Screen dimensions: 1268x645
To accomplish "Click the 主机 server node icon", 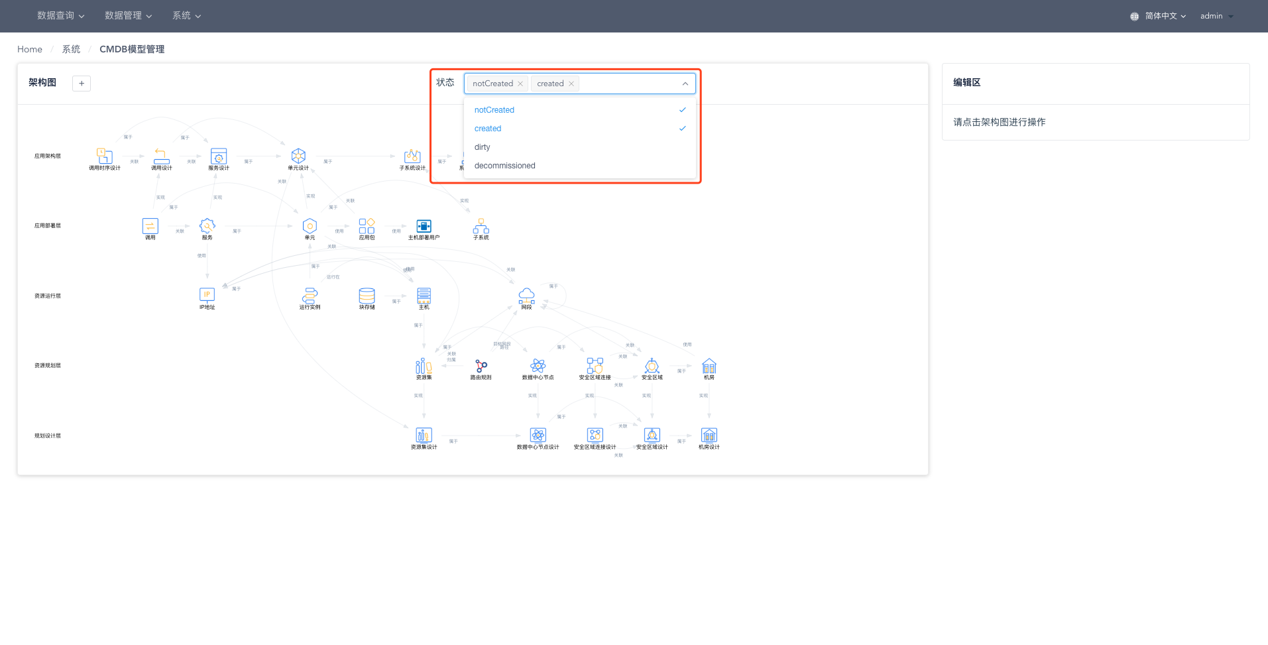I will [x=424, y=295].
